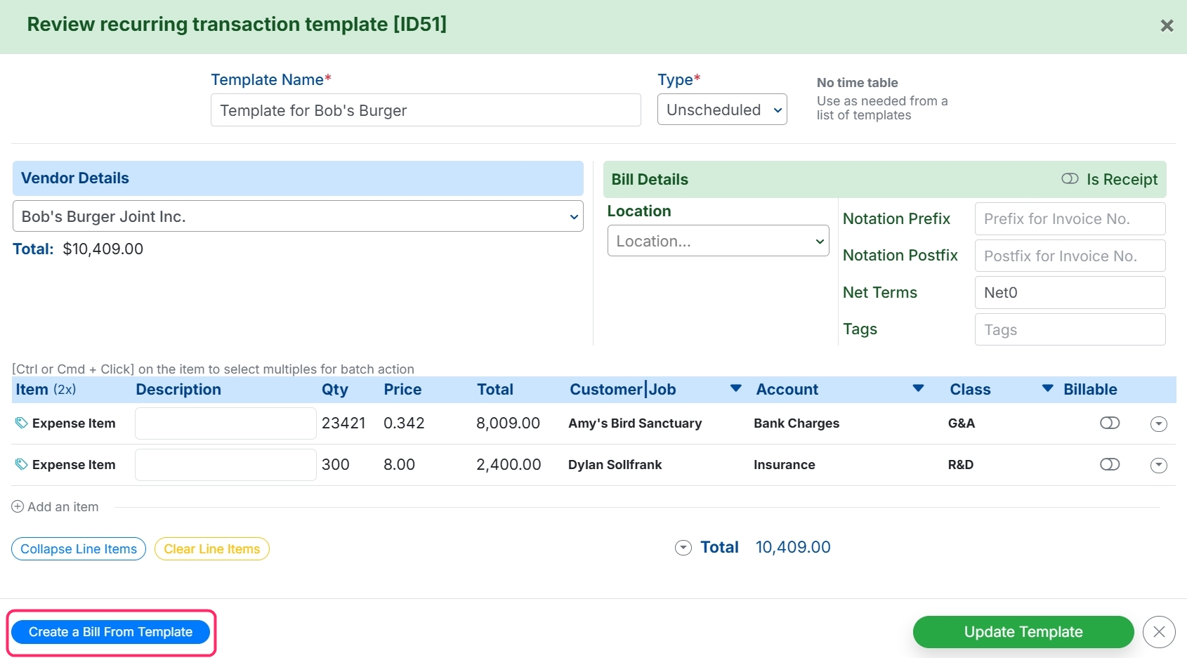
Task: Click the description field of the 300 qty row
Action: pos(225,465)
